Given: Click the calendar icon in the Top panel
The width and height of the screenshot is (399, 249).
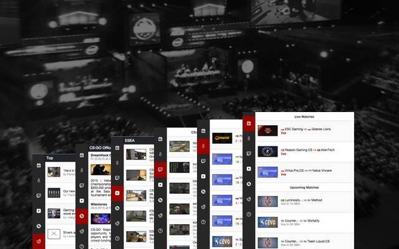Looking at the screenshot, I should click(x=39, y=166).
